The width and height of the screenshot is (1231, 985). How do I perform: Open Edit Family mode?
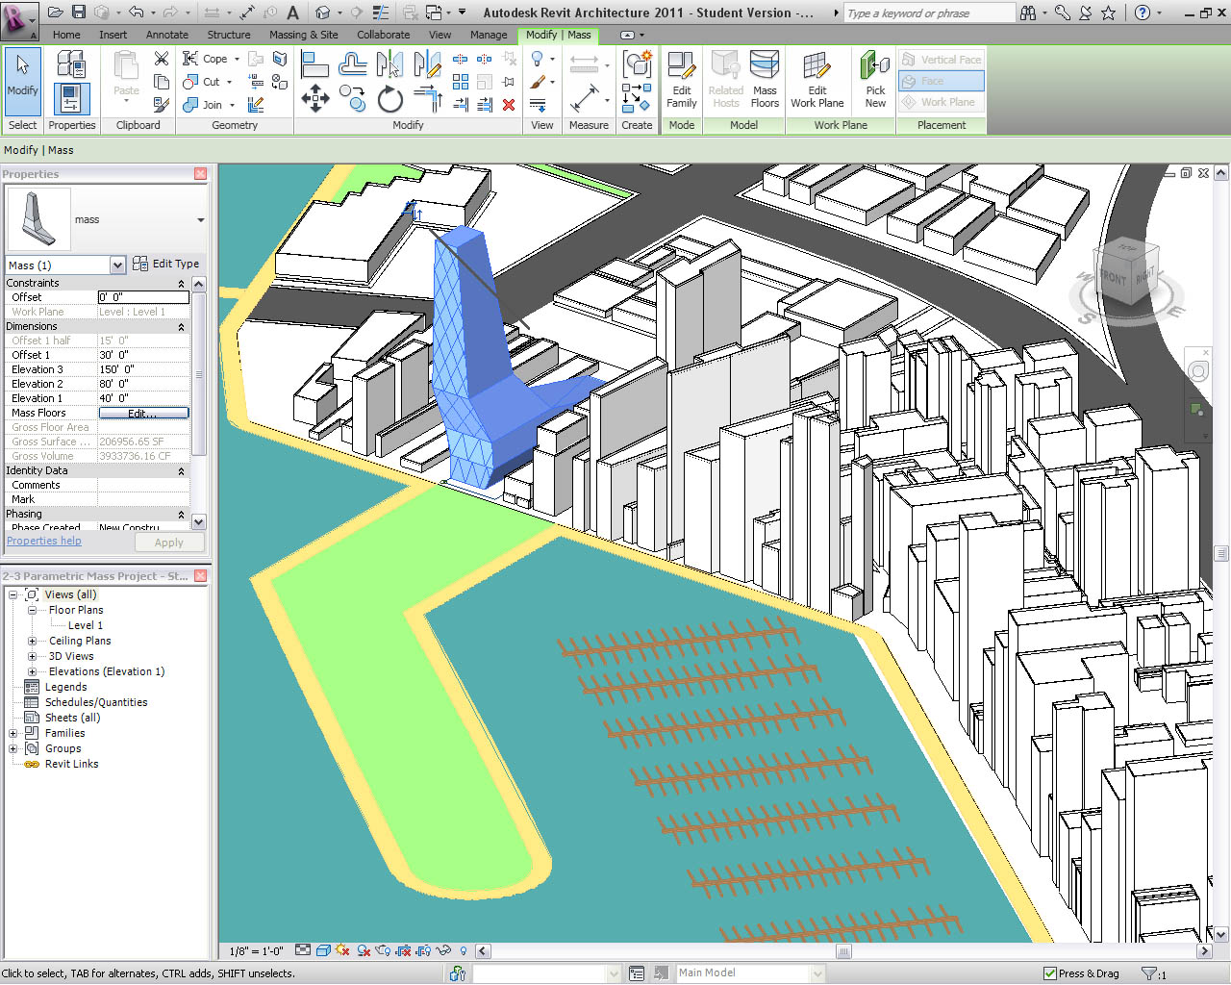(682, 80)
